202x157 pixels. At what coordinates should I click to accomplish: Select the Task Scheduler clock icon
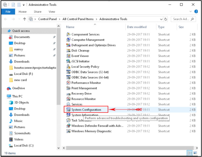68,120
